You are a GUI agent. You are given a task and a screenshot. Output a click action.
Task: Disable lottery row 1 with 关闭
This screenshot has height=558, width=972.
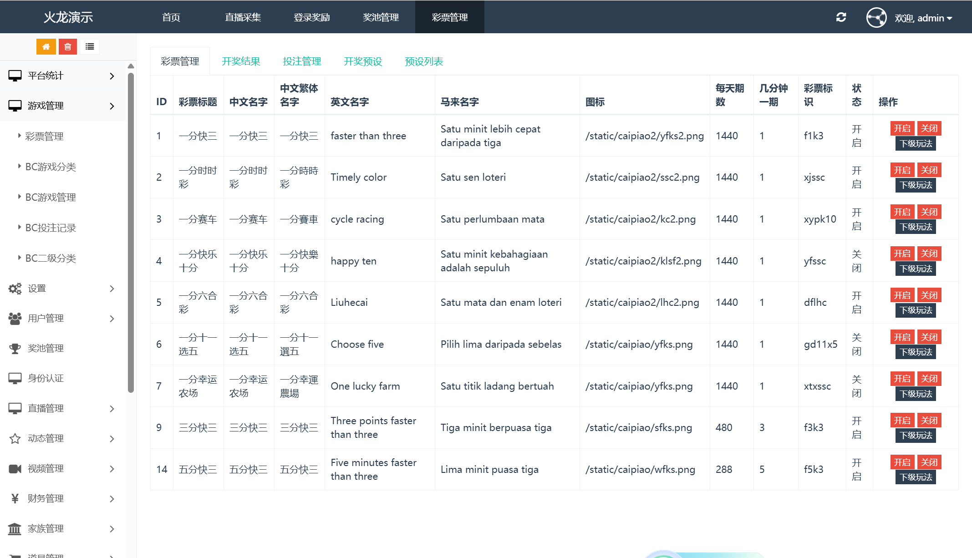tap(929, 128)
